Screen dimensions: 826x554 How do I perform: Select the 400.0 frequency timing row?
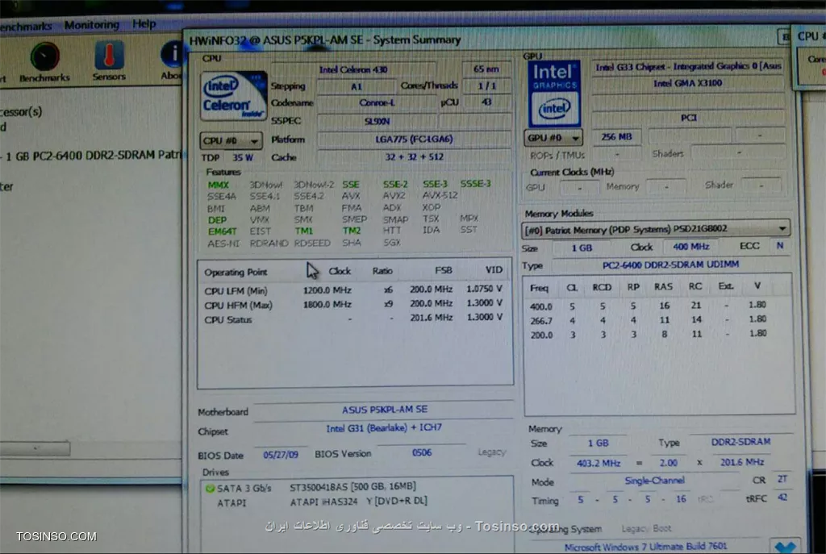click(648, 306)
